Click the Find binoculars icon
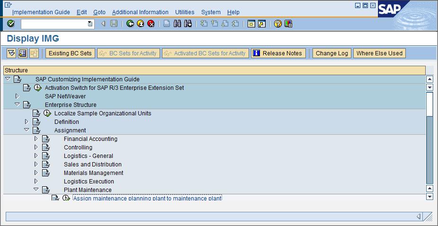Screen dimensions: 438x226 178,24
